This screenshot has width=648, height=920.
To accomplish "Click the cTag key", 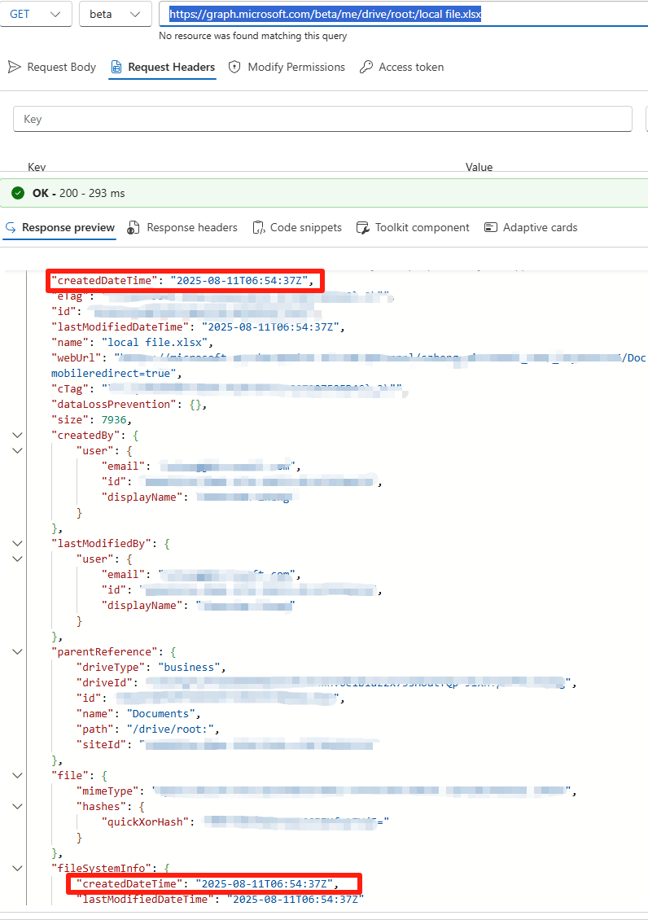I will pyautogui.click(x=70, y=389).
